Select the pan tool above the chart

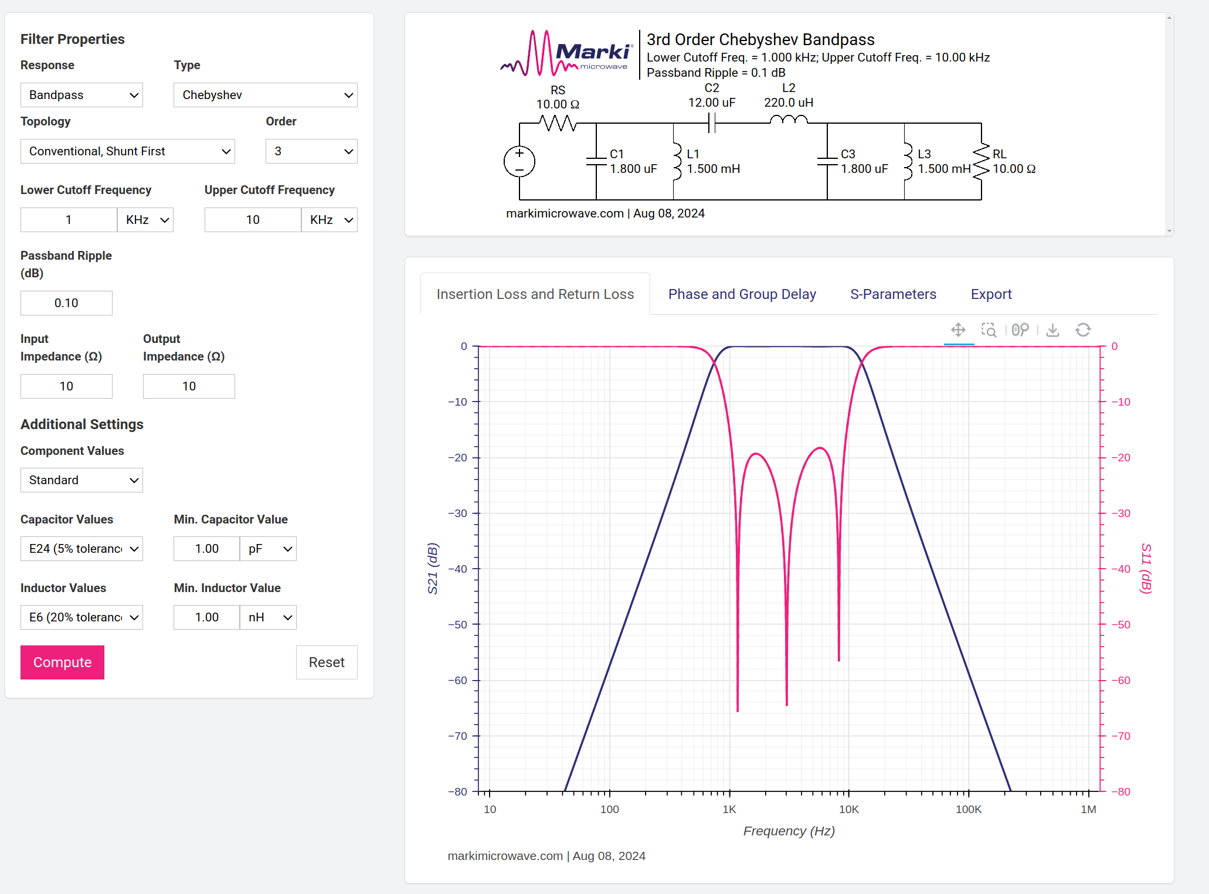coord(958,330)
